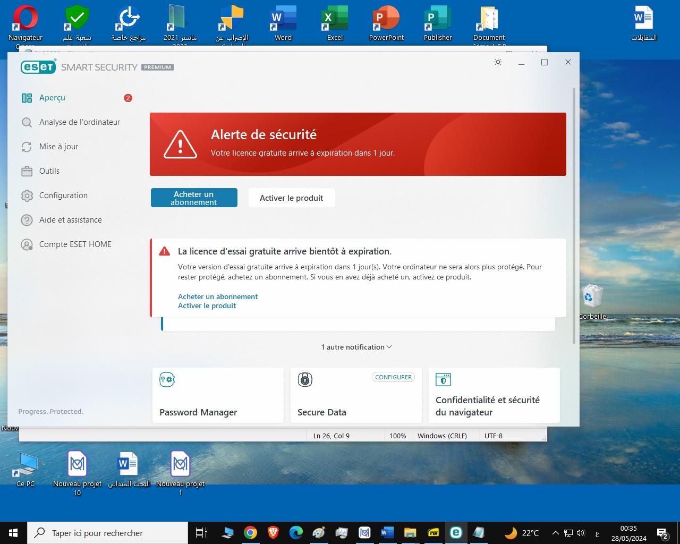Click the question mark help icon

[x=27, y=220]
